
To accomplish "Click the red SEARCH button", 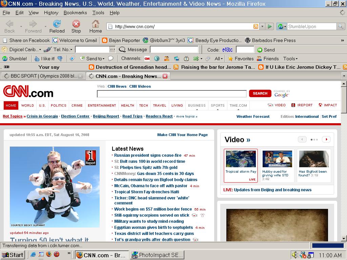I will pyautogui.click(x=260, y=93).
